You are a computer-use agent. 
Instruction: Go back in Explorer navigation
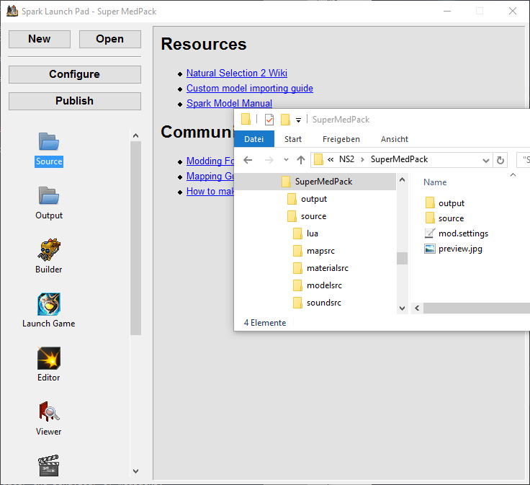pyautogui.click(x=248, y=160)
